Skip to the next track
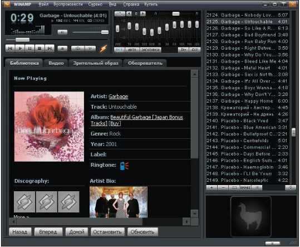The width and height of the screenshot is (300, 247). click(x=50, y=49)
